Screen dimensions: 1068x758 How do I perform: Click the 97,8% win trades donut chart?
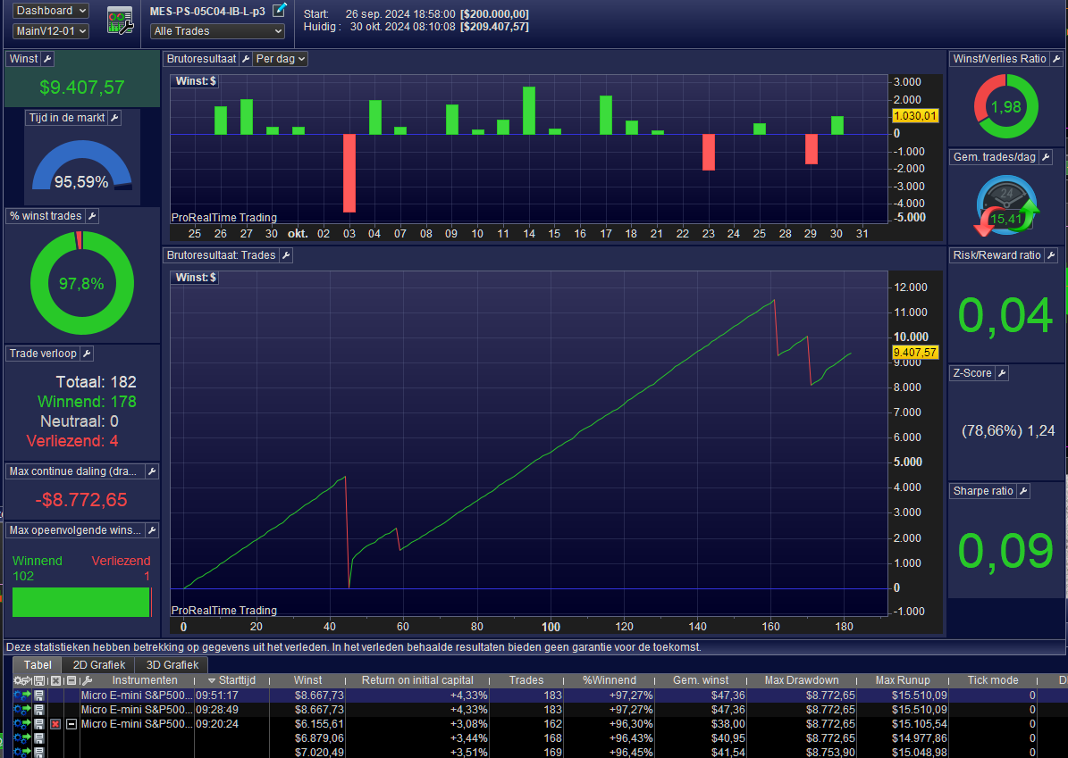click(81, 283)
